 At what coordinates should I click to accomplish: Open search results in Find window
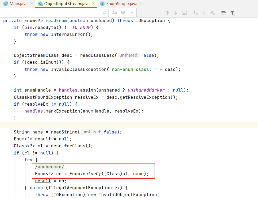click(x=185, y=13)
